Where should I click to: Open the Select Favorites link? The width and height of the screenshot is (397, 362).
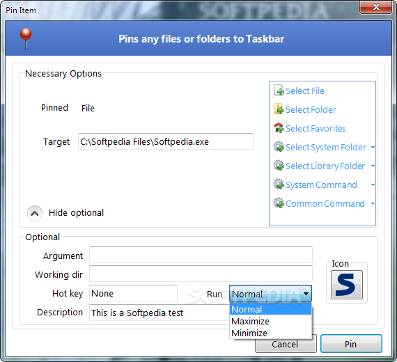(316, 128)
